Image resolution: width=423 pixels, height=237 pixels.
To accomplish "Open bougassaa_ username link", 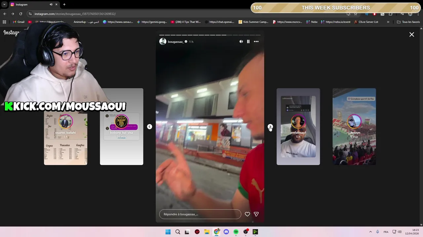I will click(175, 42).
